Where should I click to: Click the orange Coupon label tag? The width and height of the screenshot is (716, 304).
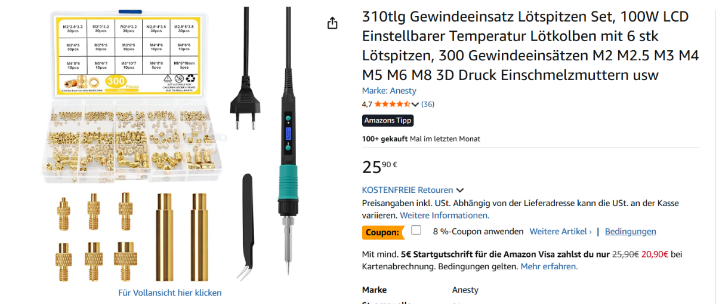(x=382, y=232)
